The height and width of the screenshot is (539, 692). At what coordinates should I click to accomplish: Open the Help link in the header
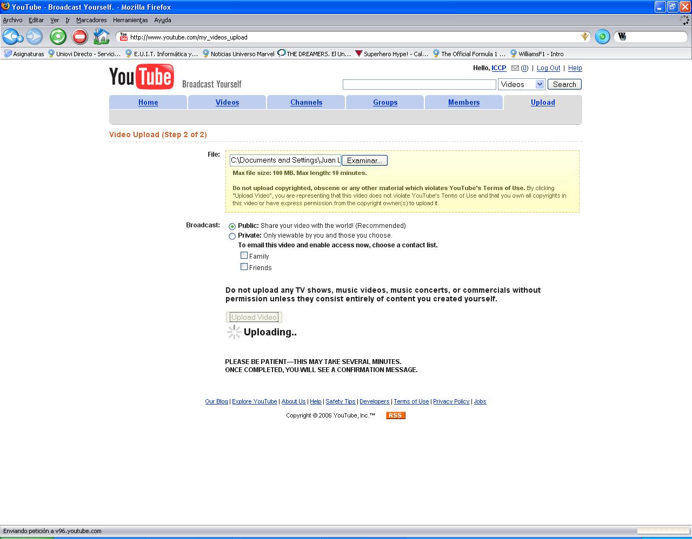tap(575, 68)
